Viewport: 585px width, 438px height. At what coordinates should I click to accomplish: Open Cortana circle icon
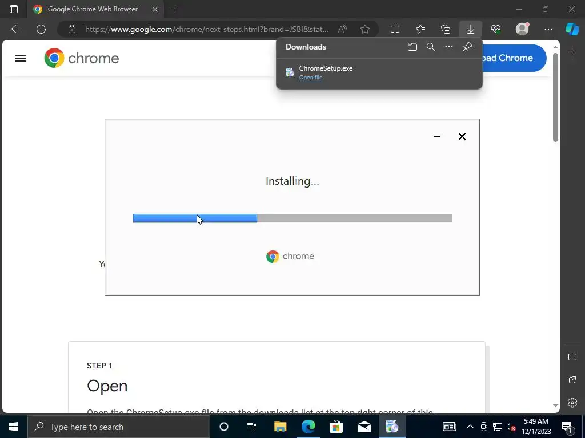point(224,427)
